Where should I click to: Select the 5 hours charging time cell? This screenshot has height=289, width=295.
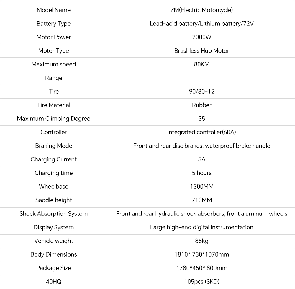[x=202, y=173]
